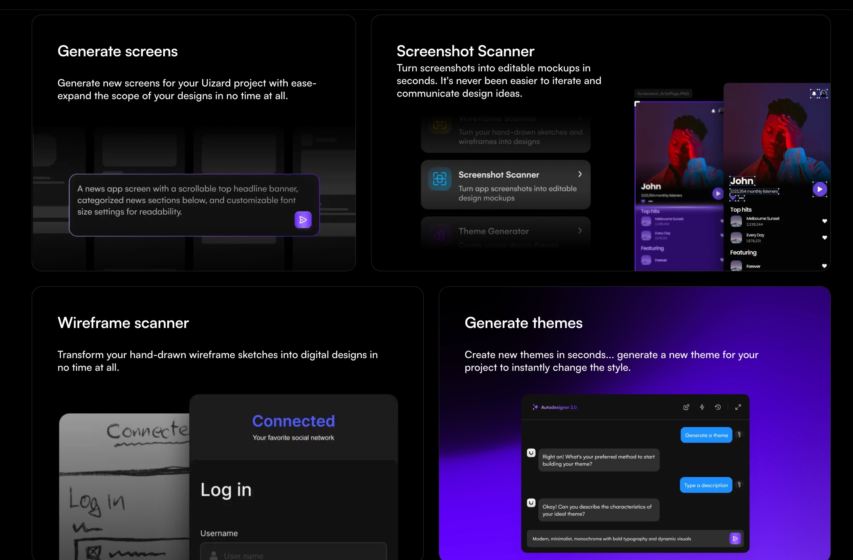Expand the Theme Generator chevron arrow

click(x=580, y=231)
